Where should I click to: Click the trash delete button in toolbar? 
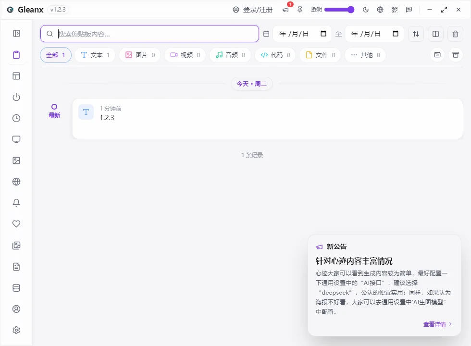coord(456,34)
